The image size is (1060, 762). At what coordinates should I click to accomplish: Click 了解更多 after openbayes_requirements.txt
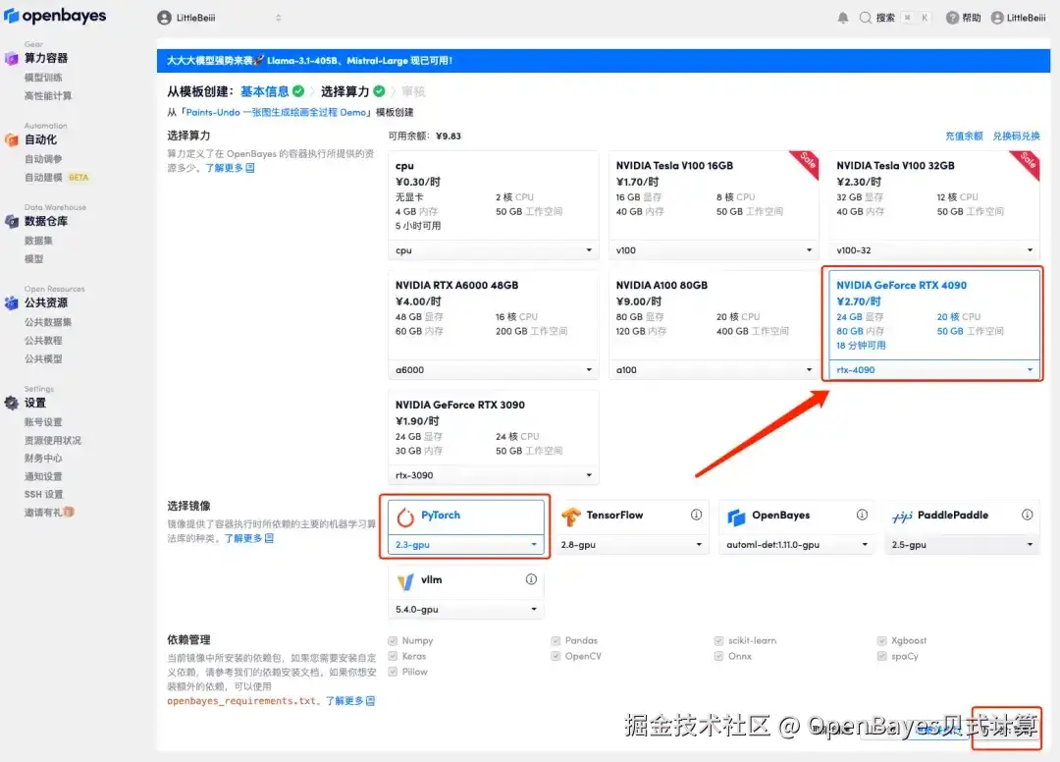(x=350, y=700)
